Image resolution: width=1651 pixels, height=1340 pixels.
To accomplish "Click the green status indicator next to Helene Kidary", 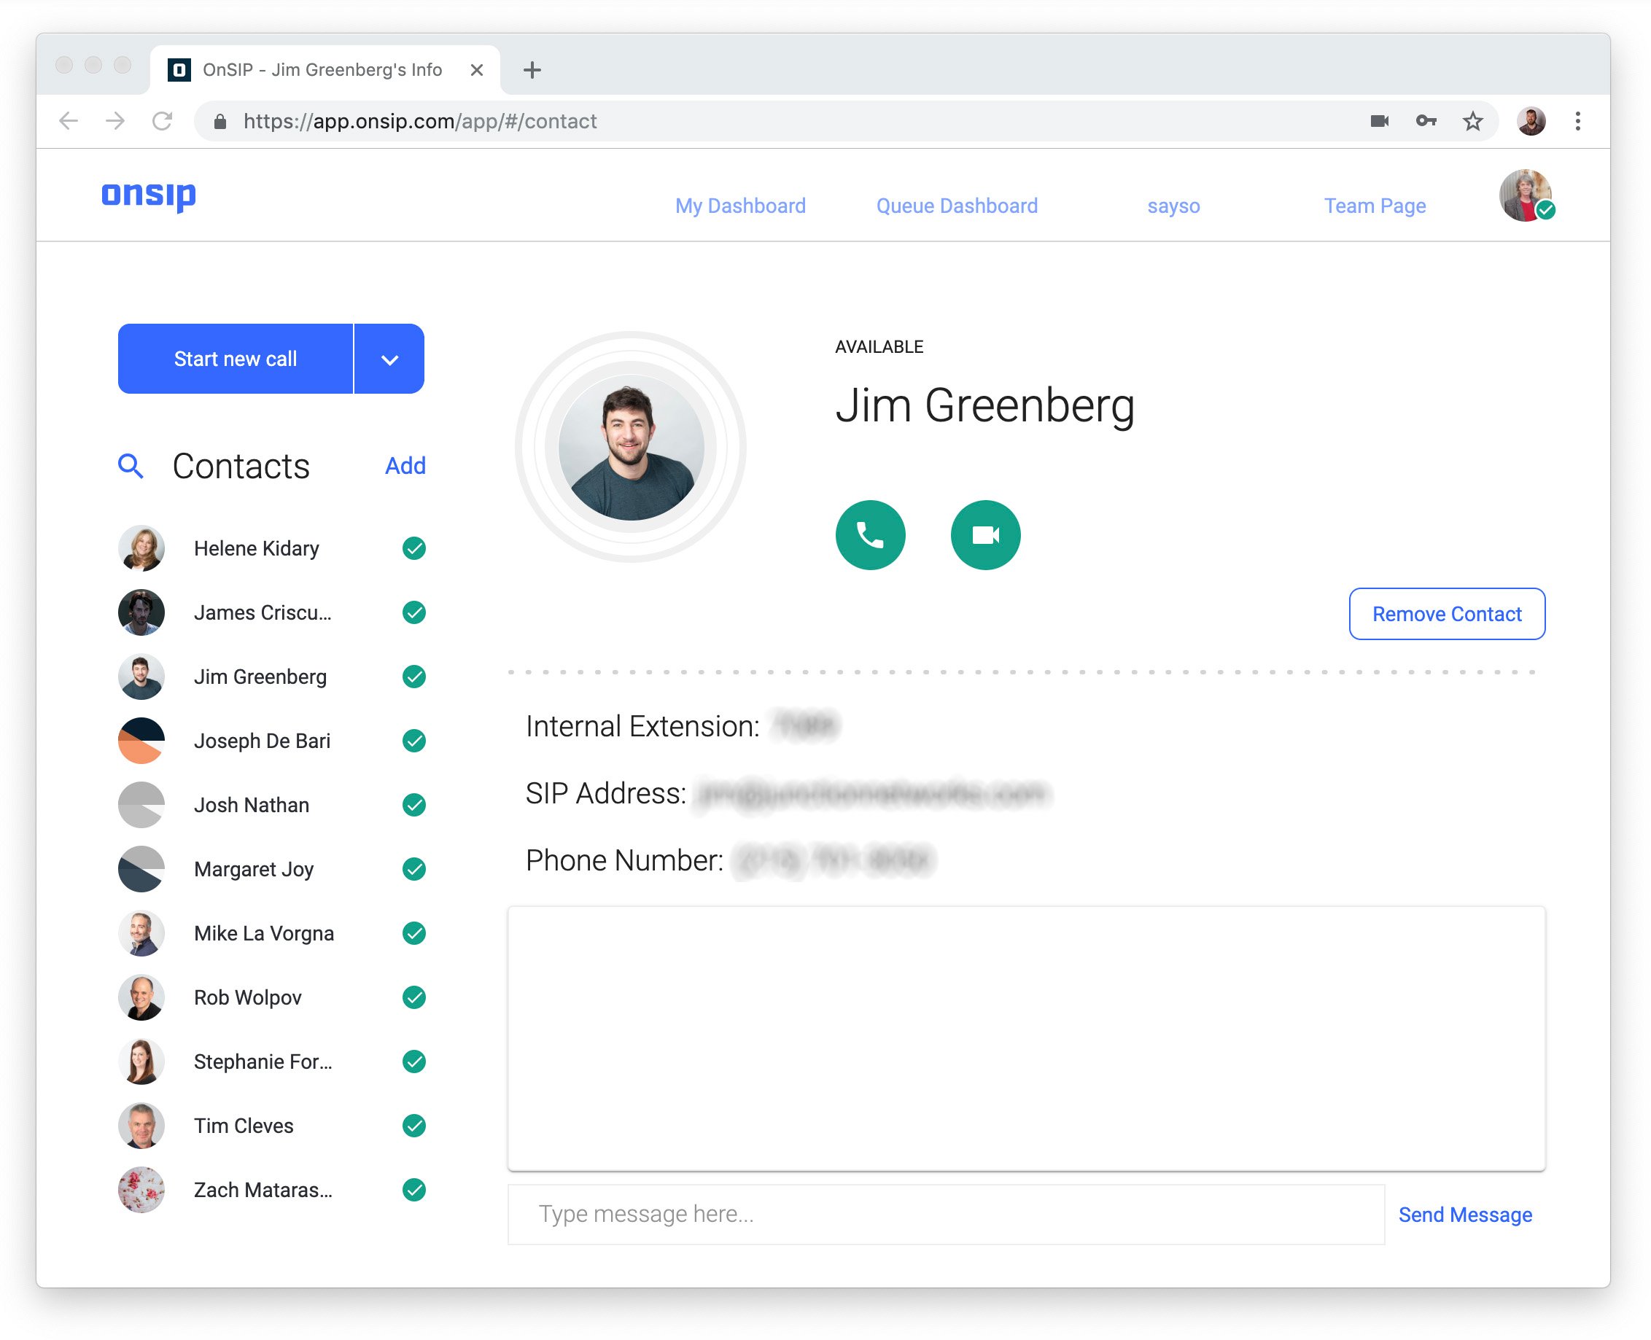I will coord(415,548).
